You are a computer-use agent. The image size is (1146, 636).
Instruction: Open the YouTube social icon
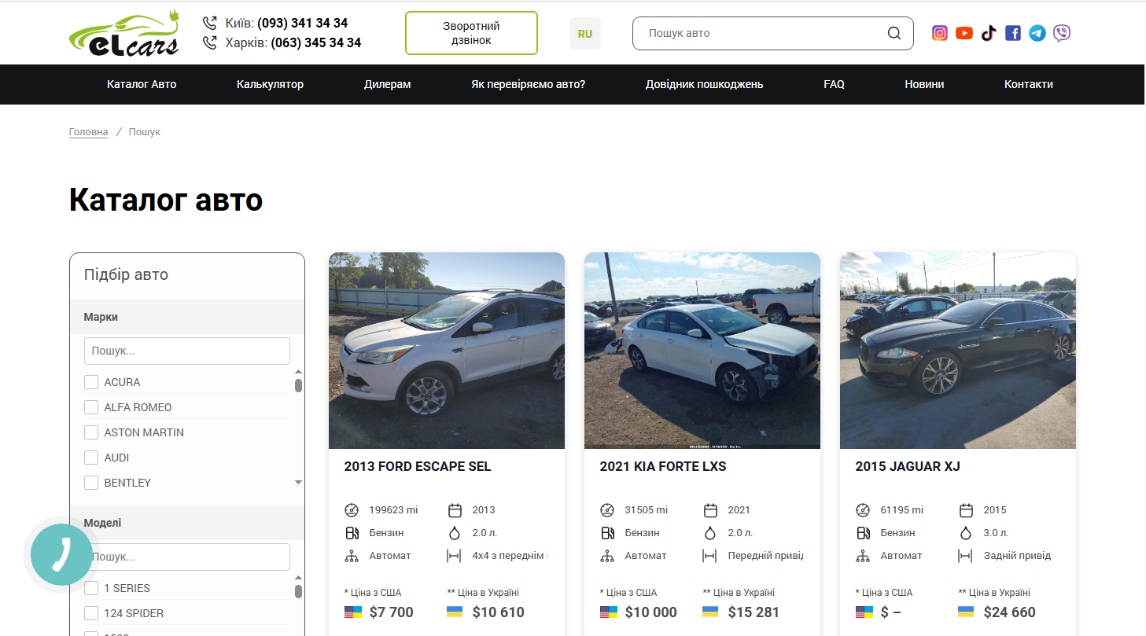click(x=964, y=33)
